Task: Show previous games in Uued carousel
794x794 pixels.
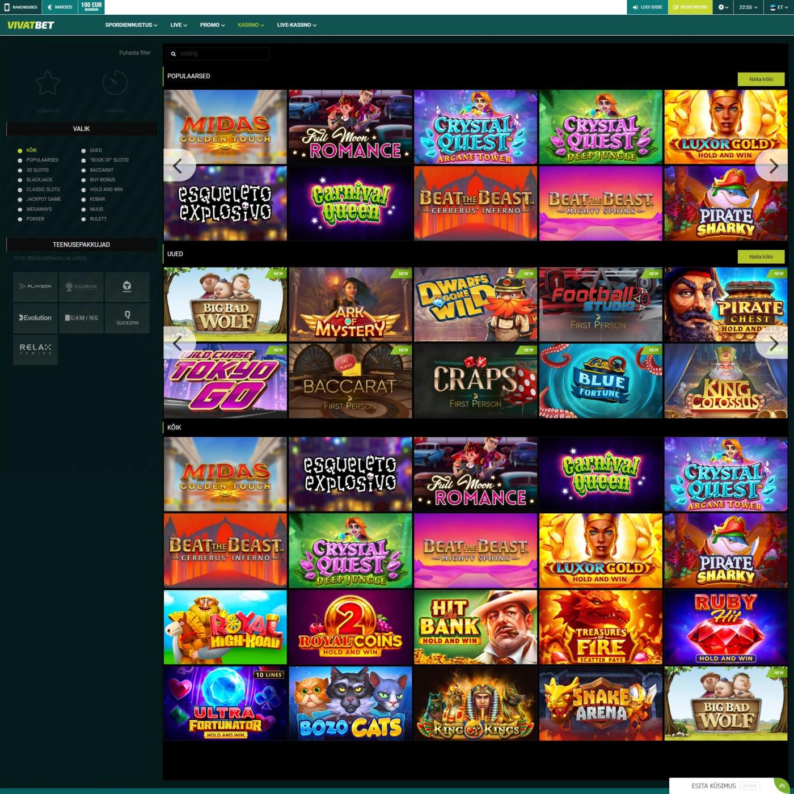Action: click(178, 343)
